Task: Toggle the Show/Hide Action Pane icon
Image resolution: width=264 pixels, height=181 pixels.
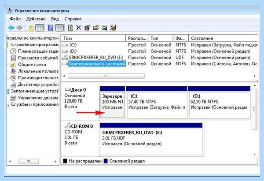Action: click(59, 28)
